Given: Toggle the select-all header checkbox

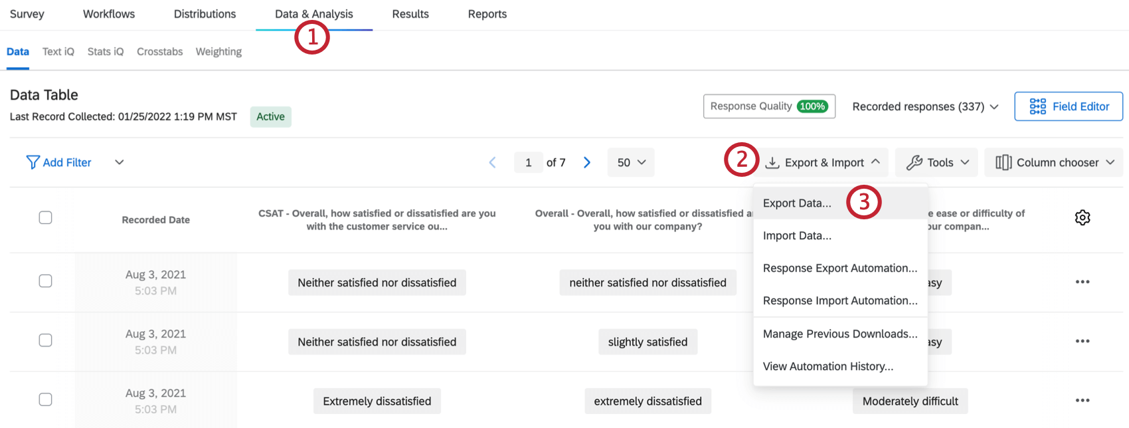Looking at the screenshot, I should coord(45,217).
